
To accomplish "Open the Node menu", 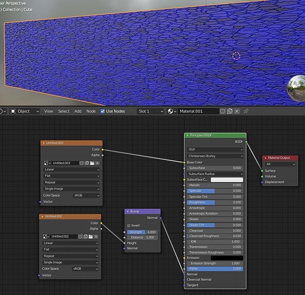I will pyautogui.click(x=91, y=112).
